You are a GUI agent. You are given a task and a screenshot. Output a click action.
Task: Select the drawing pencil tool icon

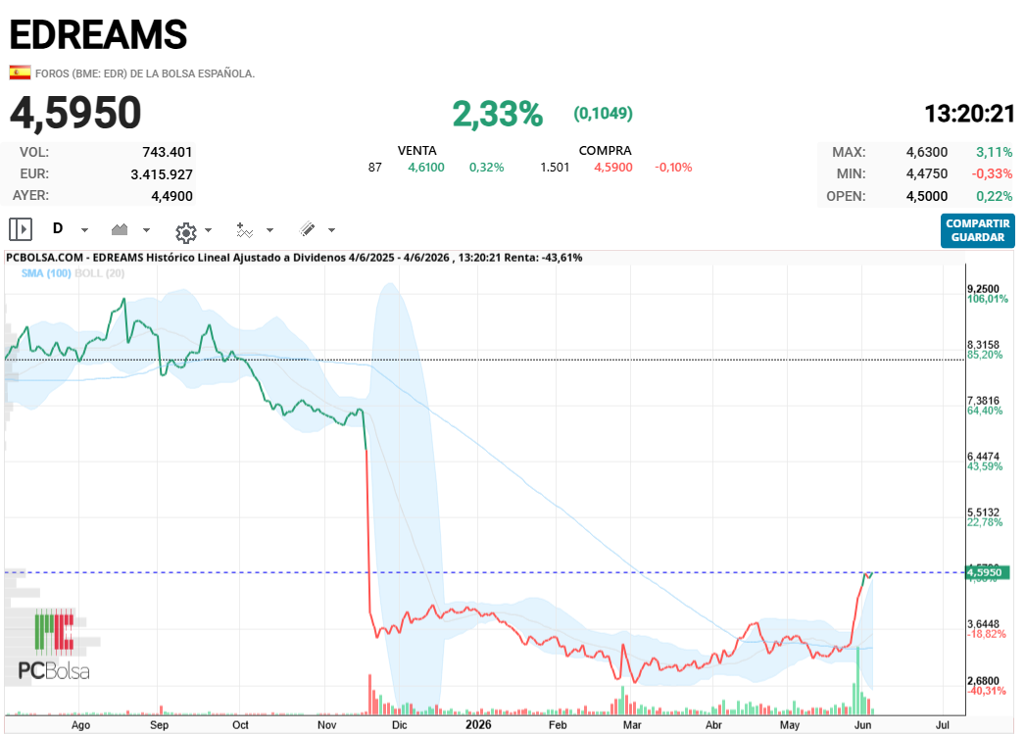308,228
